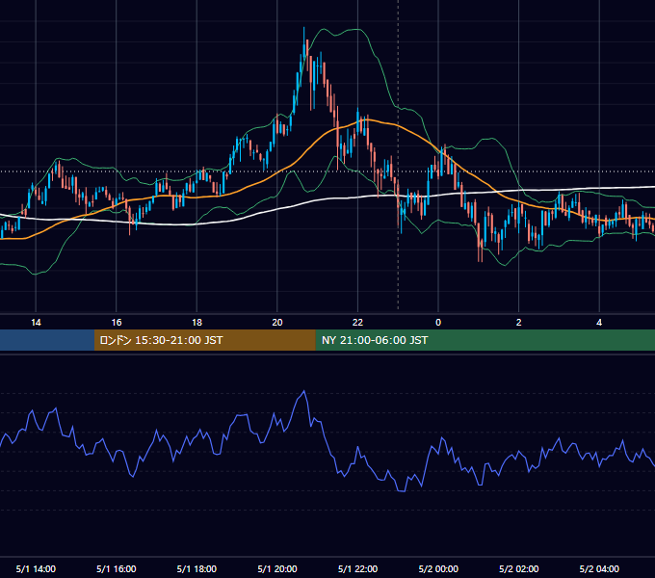655x578 pixels.
Task: Click the '22' hour label on the upper time axis
Action: pyautogui.click(x=357, y=323)
